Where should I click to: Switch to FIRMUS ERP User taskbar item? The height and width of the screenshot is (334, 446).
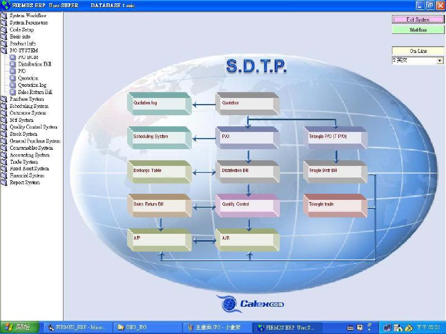288,327
